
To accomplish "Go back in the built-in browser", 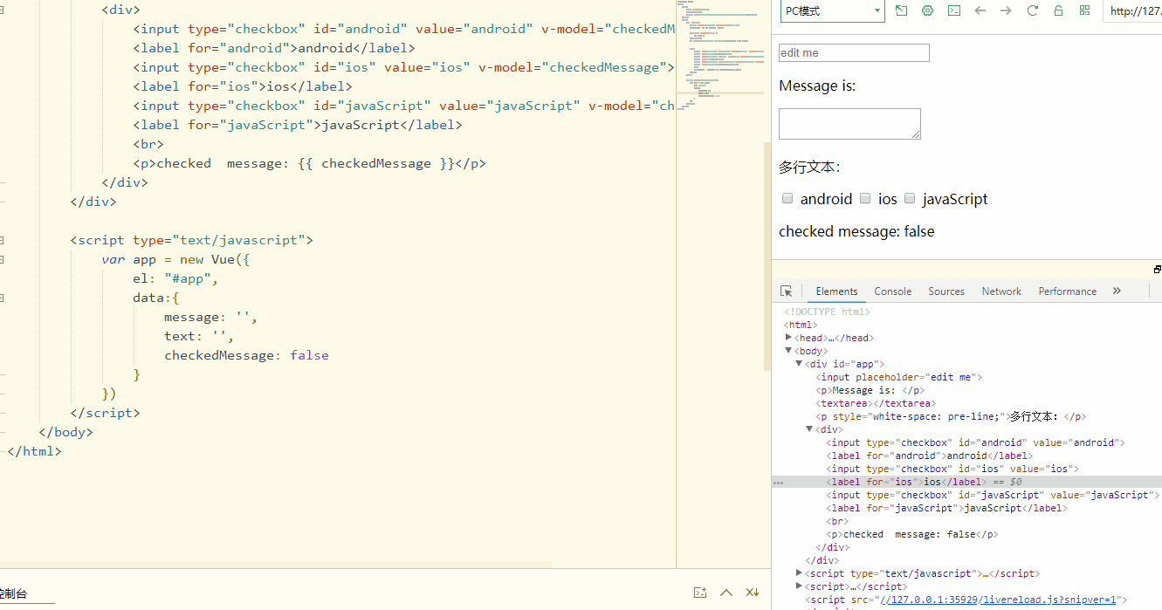I will [980, 10].
